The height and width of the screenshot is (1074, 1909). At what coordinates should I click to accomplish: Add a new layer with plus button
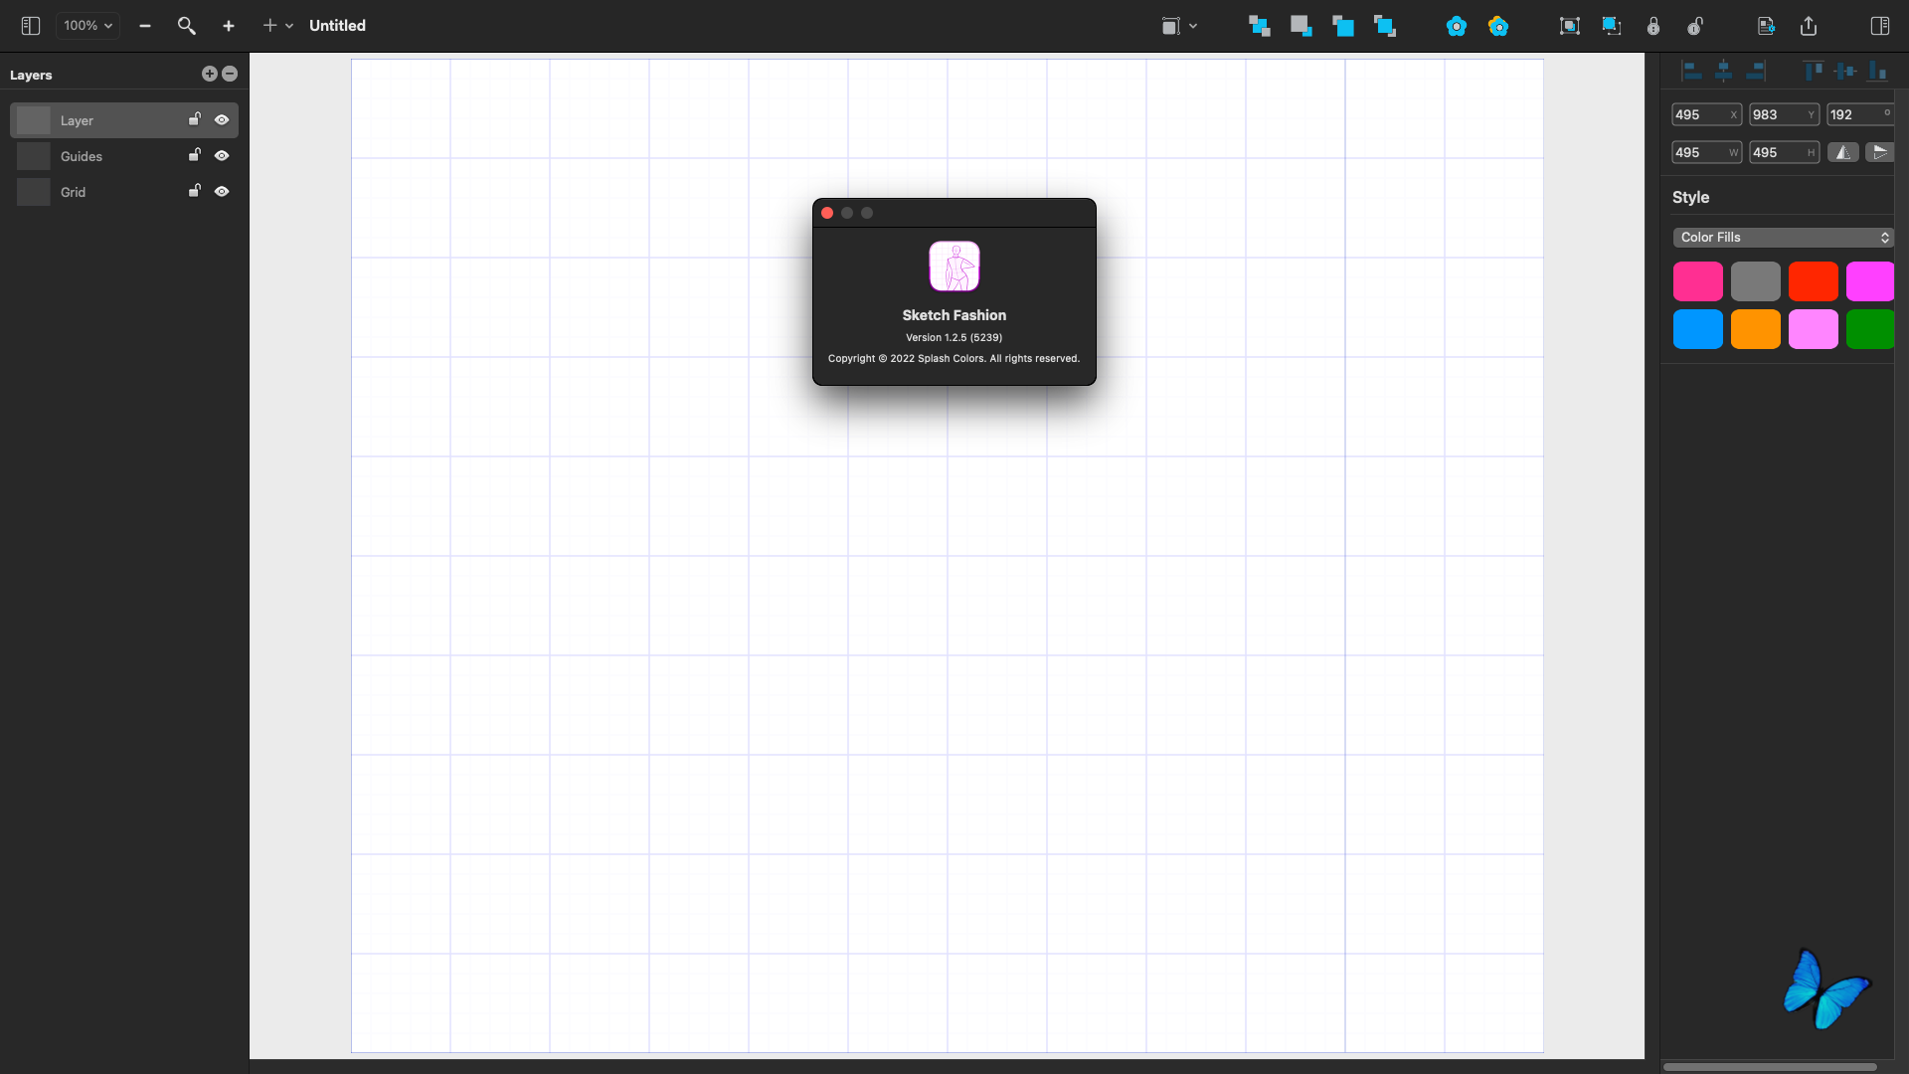(x=209, y=74)
